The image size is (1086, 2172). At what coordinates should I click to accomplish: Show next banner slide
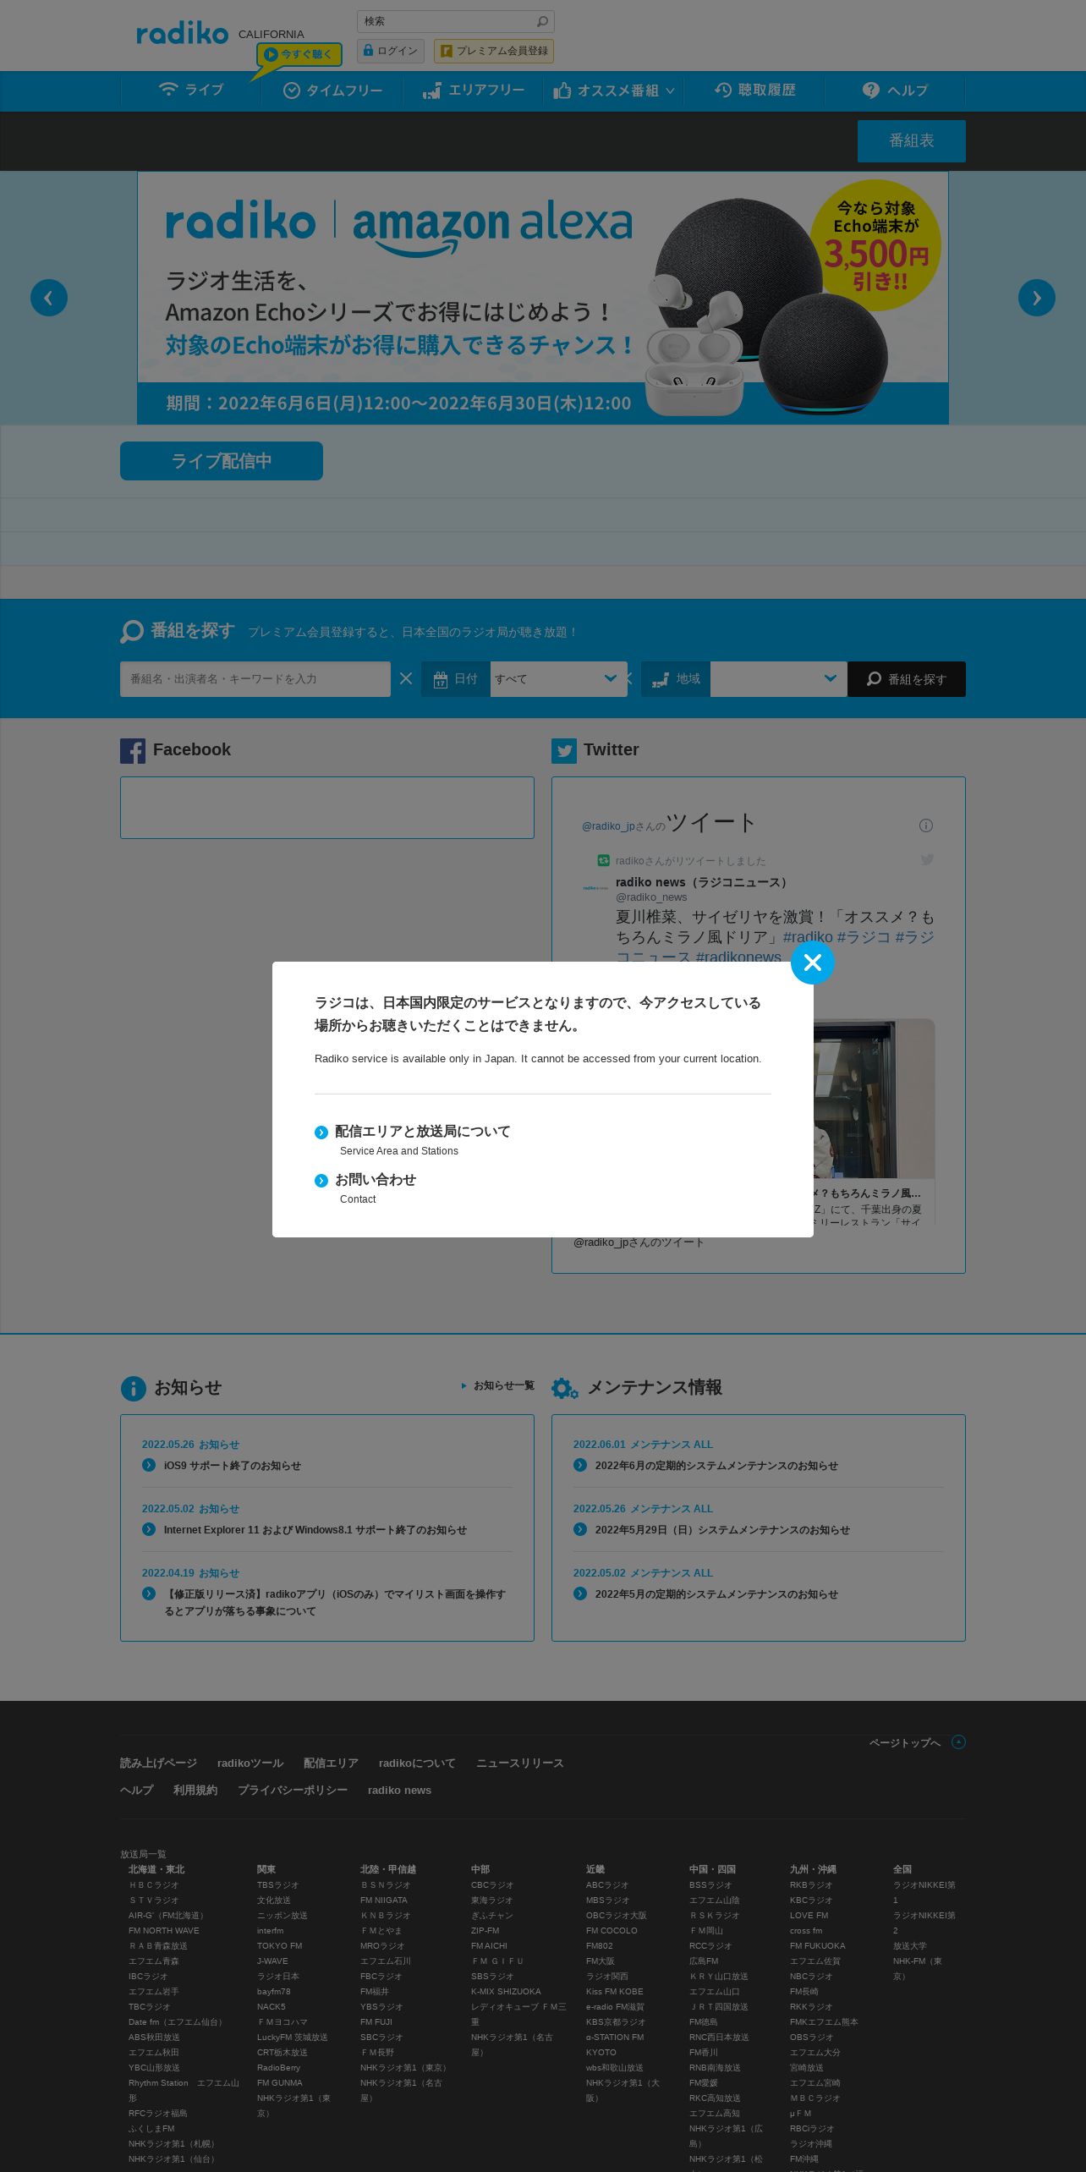1037,298
